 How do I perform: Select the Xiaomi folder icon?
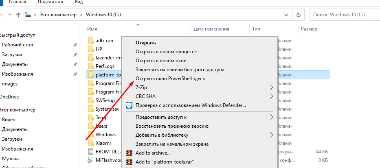(91, 143)
